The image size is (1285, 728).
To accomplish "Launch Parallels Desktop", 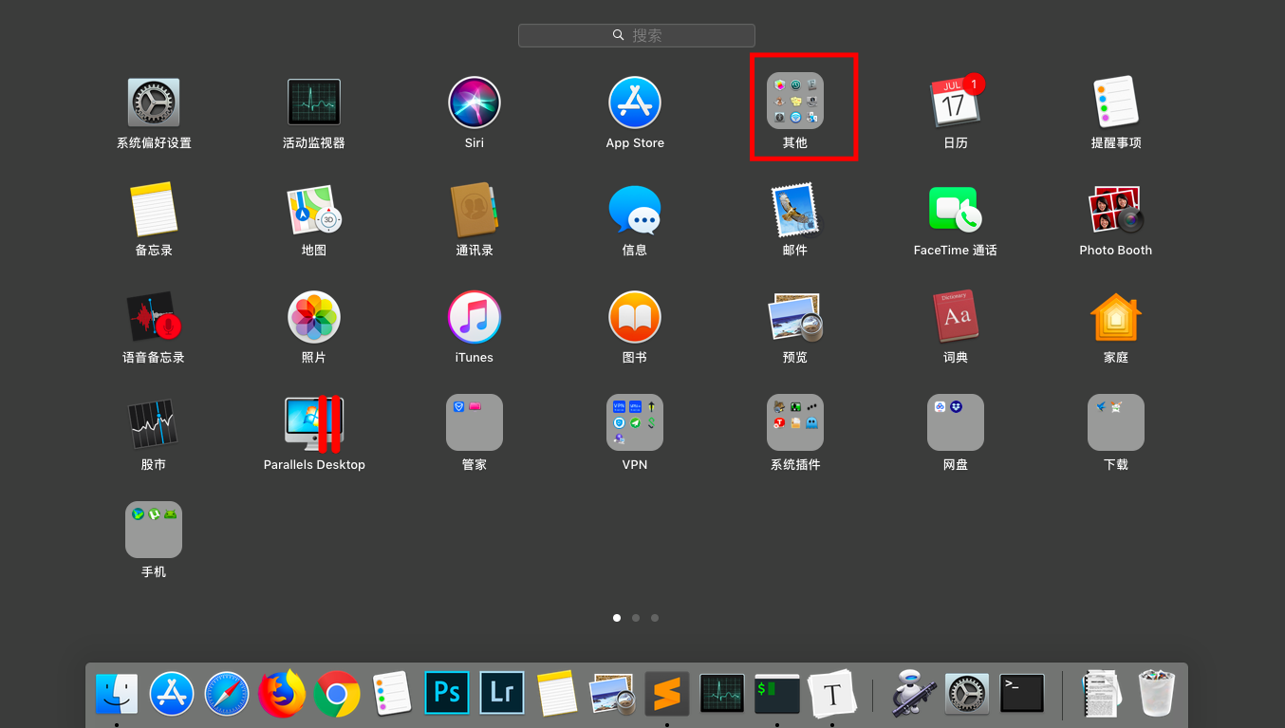I will coord(314,424).
